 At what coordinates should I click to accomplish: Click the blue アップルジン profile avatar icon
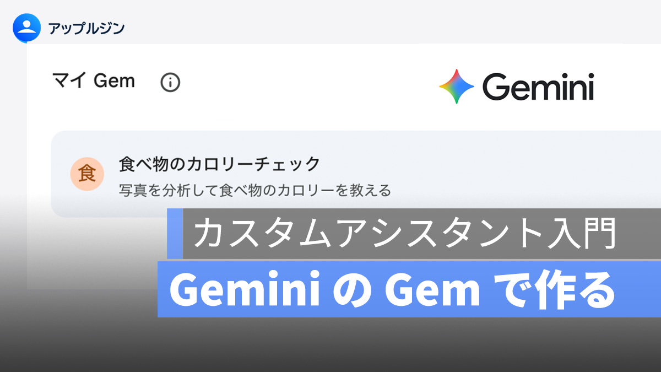[26, 28]
